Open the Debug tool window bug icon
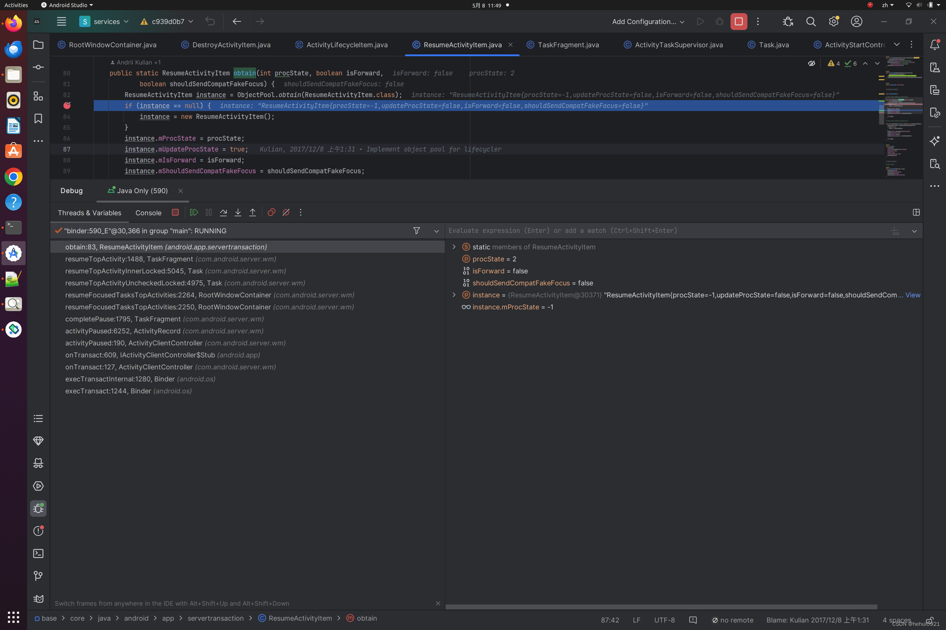 pyautogui.click(x=38, y=508)
